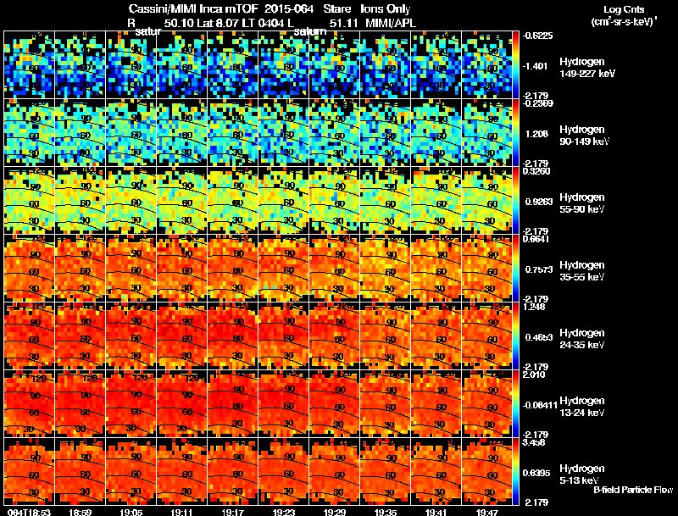Open the 24-35 keV panel at 064T18:53
The width and height of the screenshot is (678, 516).
click(x=30, y=336)
